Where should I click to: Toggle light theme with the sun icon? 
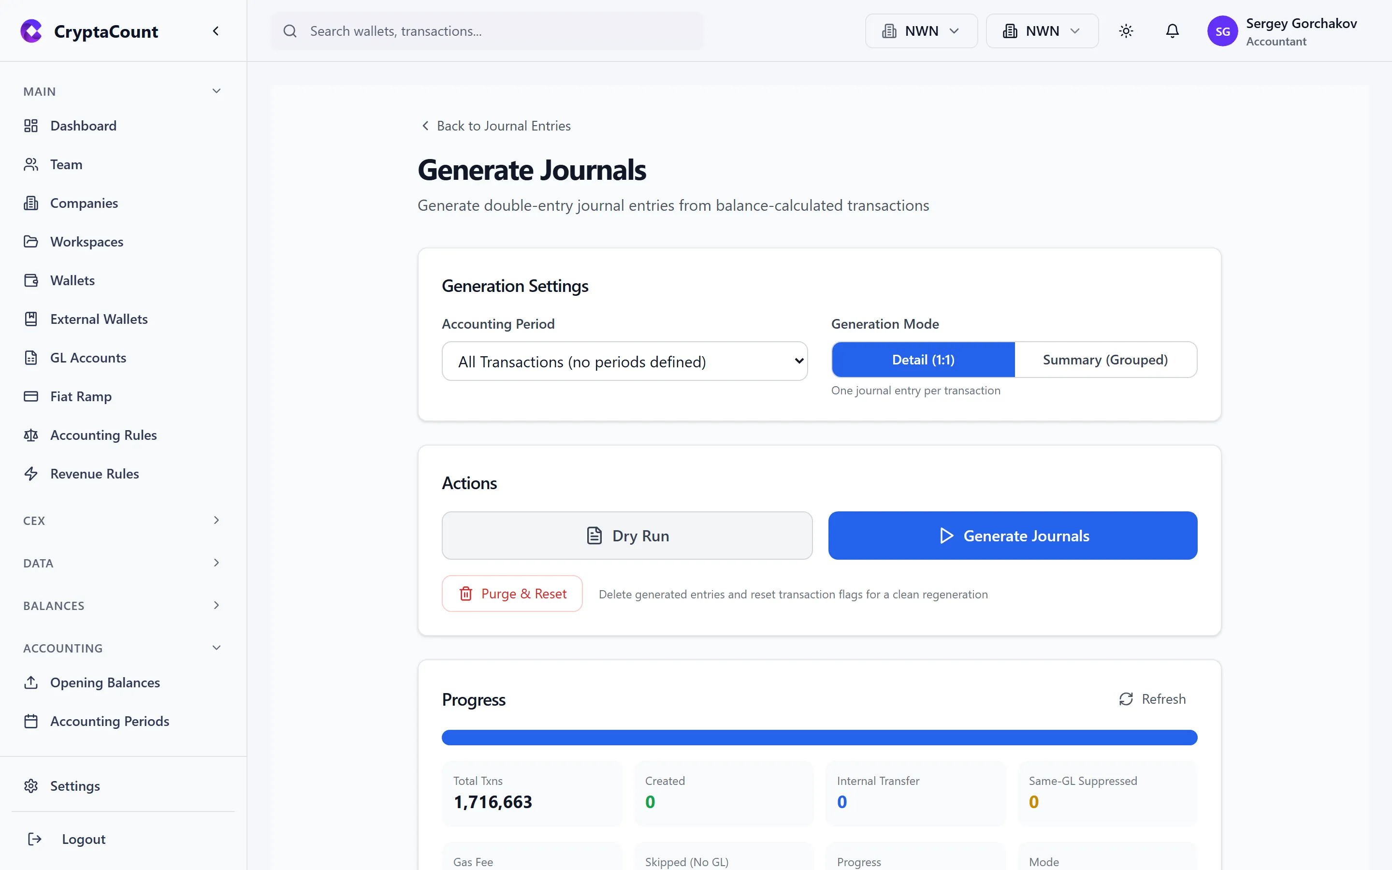point(1126,30)
